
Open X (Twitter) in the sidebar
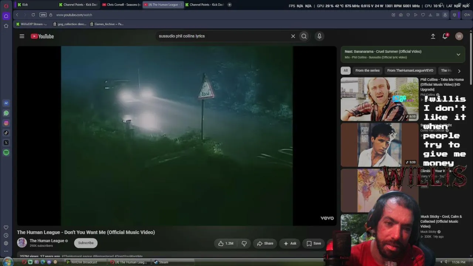point(6,143)
